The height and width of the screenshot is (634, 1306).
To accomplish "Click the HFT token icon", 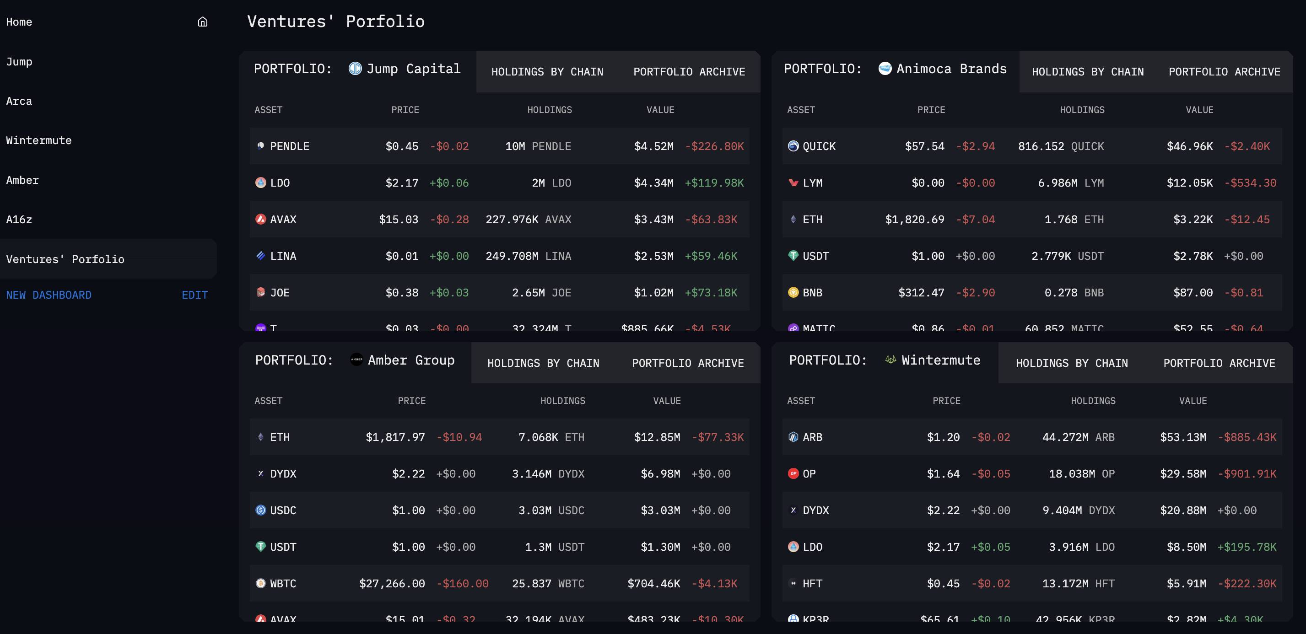I will pyautogui.click(x=793, y=583).
